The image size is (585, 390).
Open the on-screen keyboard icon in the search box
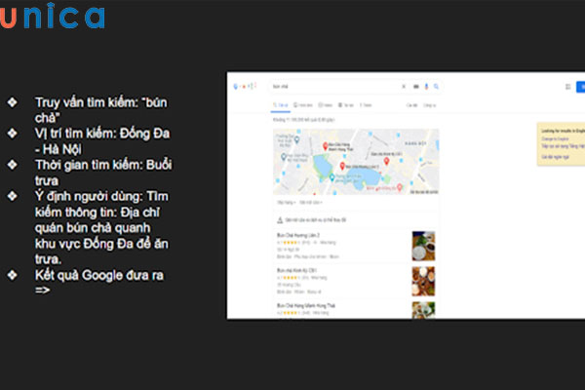(x=416, y=87)
